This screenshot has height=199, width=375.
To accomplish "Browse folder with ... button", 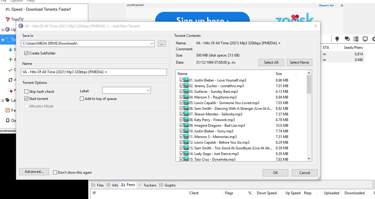I will 162,44.
